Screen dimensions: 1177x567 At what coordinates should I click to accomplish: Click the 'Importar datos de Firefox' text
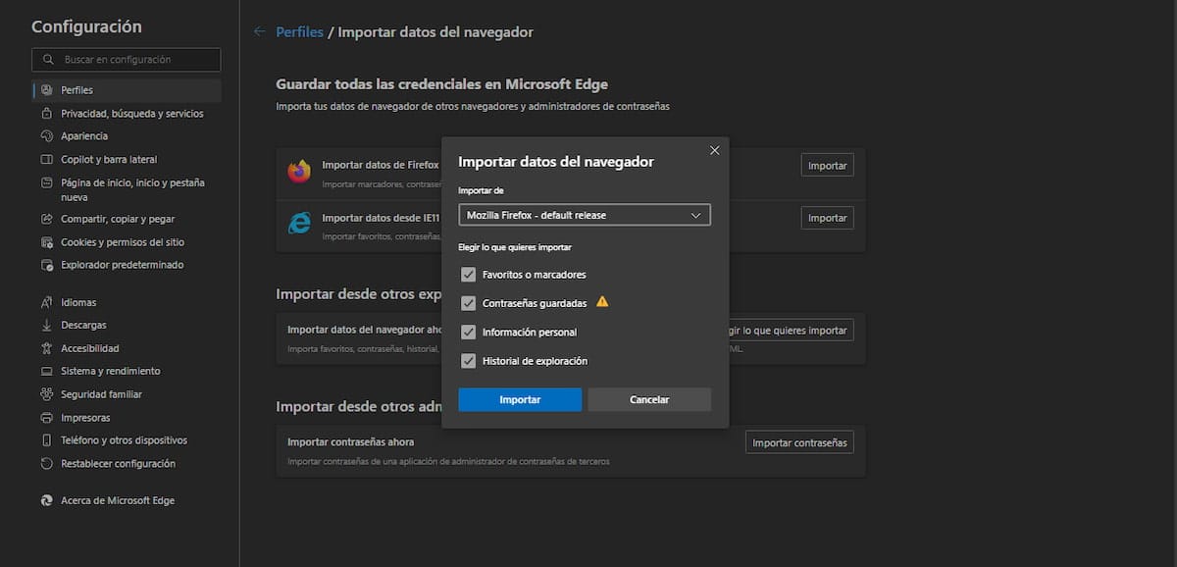tap(381, 165)
